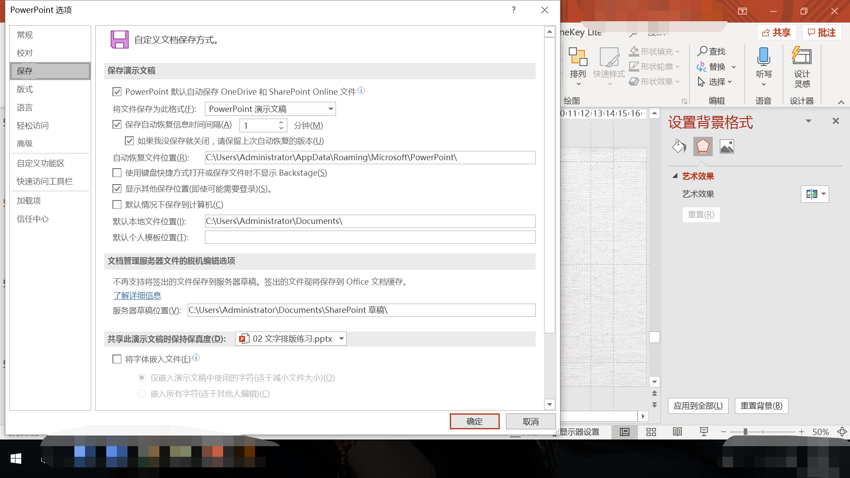Open the drawing group dialog launcher
The image size is (850, 478).
684,101
